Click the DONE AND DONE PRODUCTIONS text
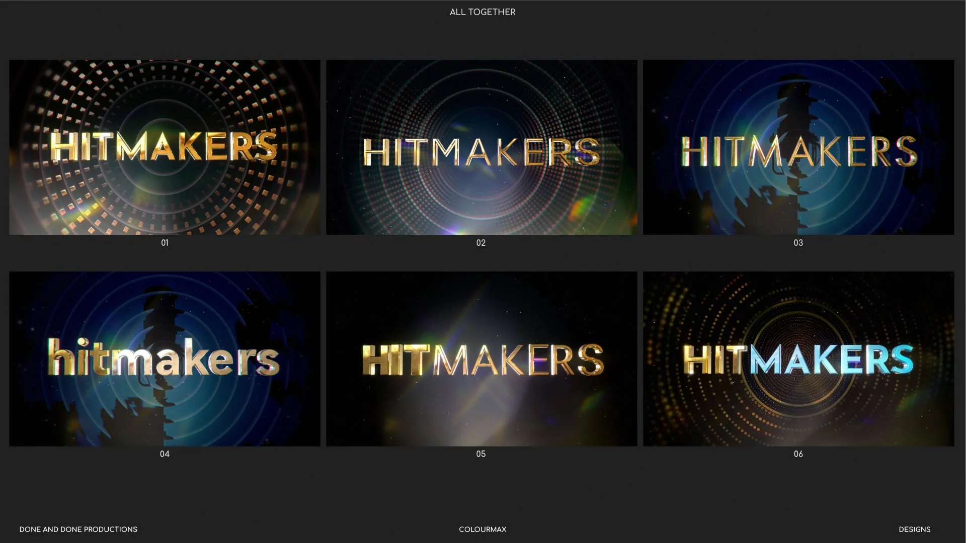The width and height of the screenshot is (966, 543). pos(78,529)
